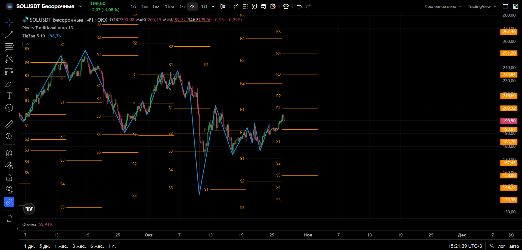
Task: Open the layout selection square icon
Action: click(505, 7)
